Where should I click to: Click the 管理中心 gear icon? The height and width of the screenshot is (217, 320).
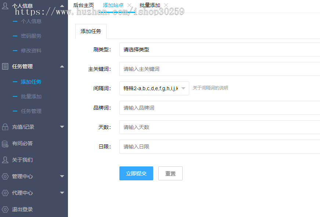tap(5, 176)
